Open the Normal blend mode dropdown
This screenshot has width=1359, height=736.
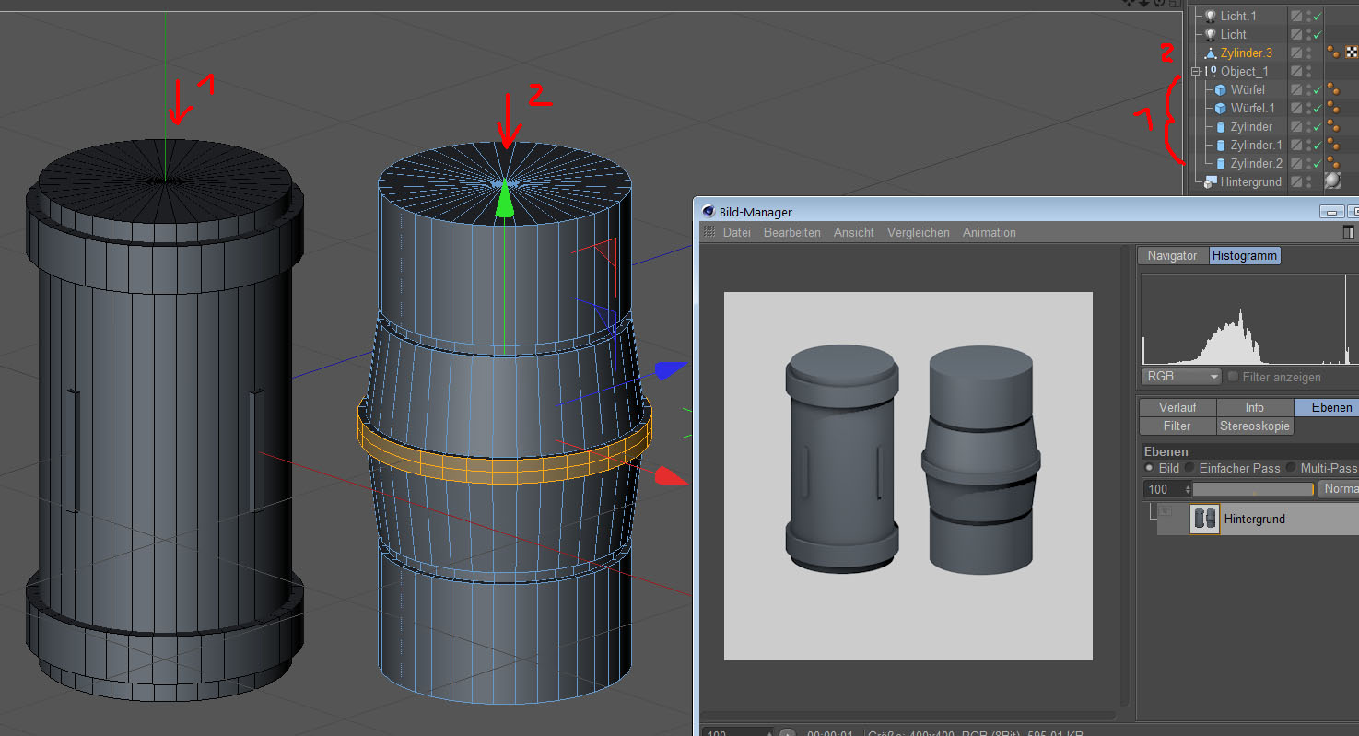pyautogui.click(x=1339, y=489)
